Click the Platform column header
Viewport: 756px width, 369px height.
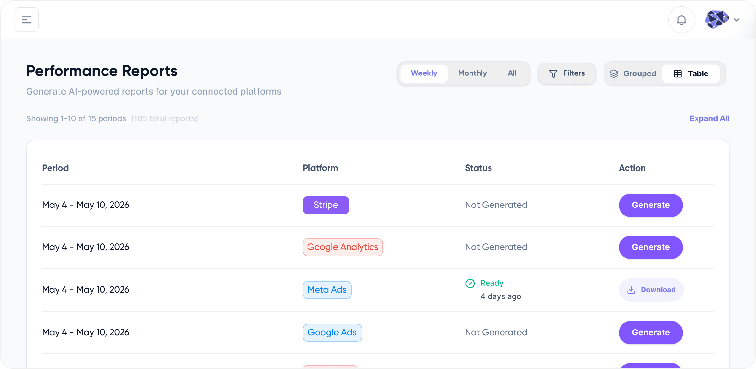(320, 168)
